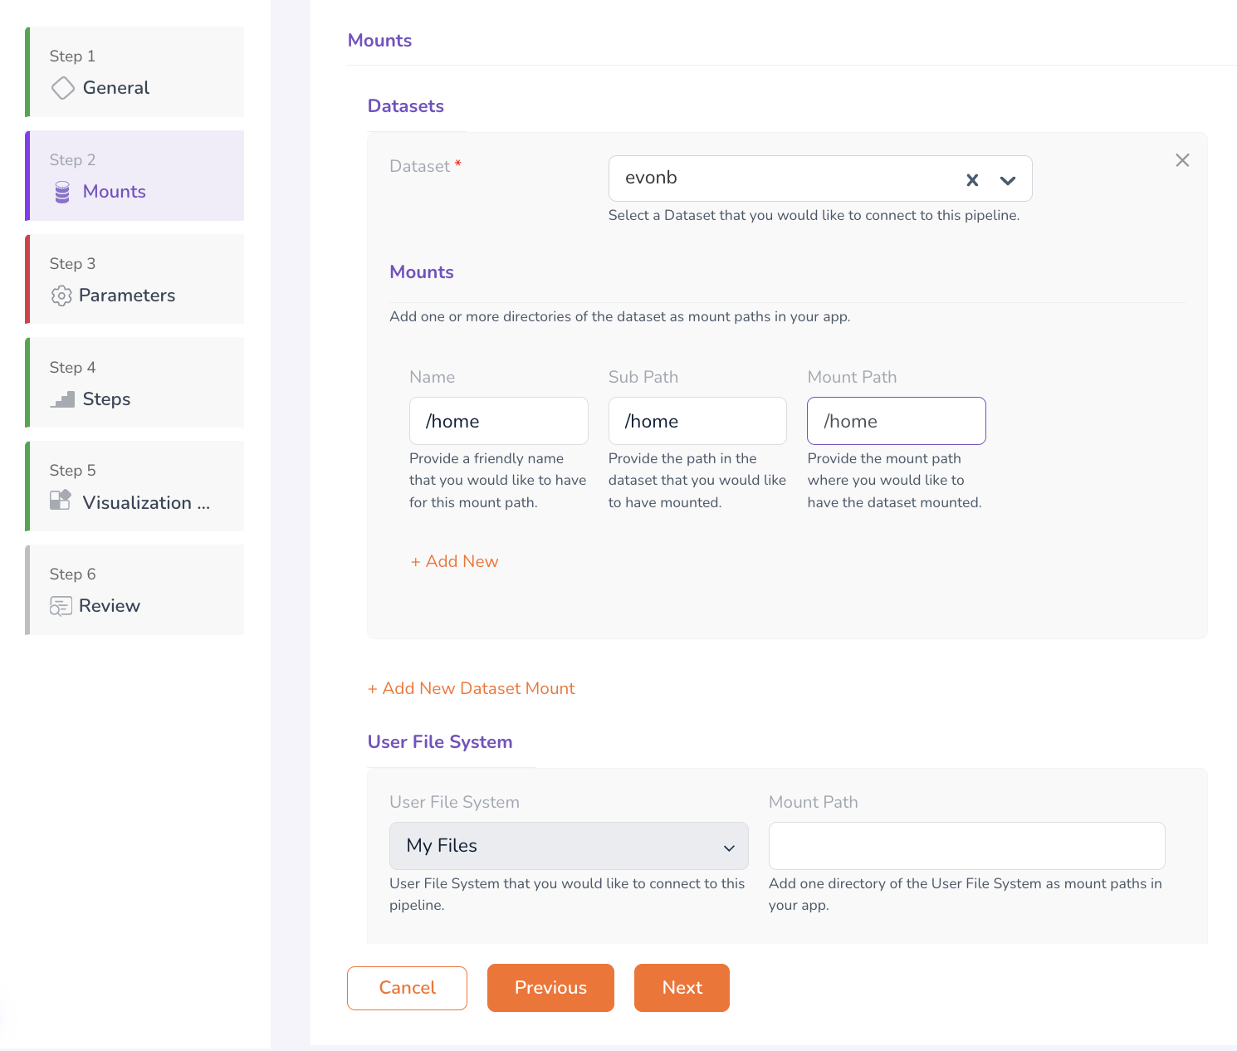Viewport: 1237px width, 1051px height.
Task: Click the Add New mount link
Action: (454, 562)
